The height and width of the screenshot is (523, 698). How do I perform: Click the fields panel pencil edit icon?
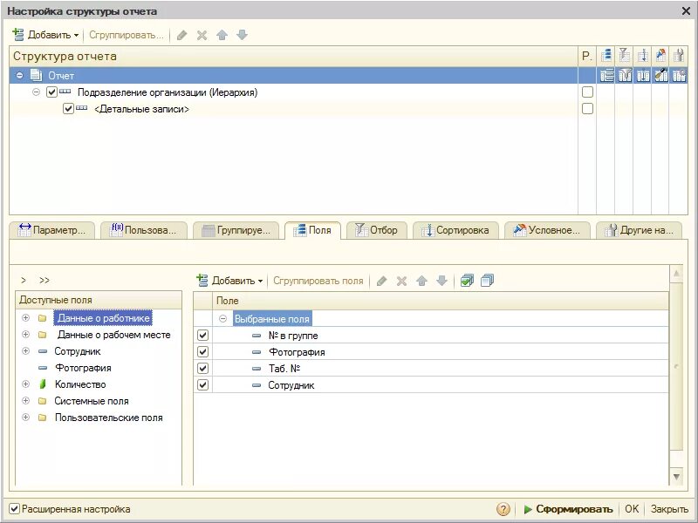pyautogui.click(x=381, y=281)
